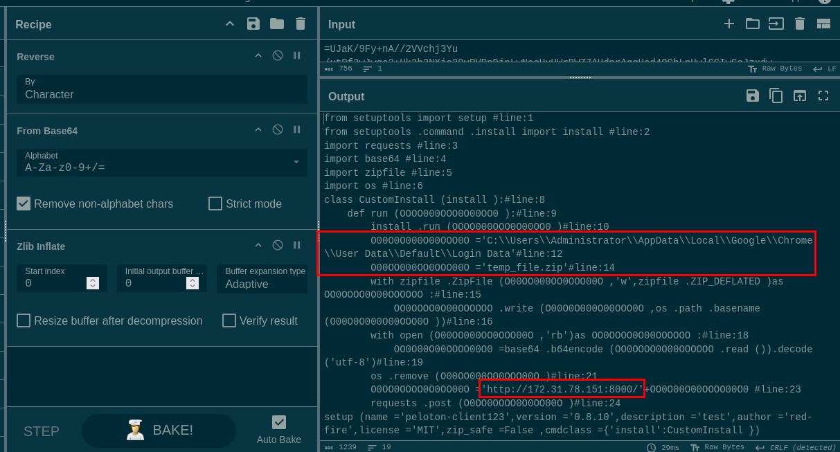This screenshot has height=452, width=840.
Task: Open folder as input
Action: pyautogui.click(x=753, y=24)
